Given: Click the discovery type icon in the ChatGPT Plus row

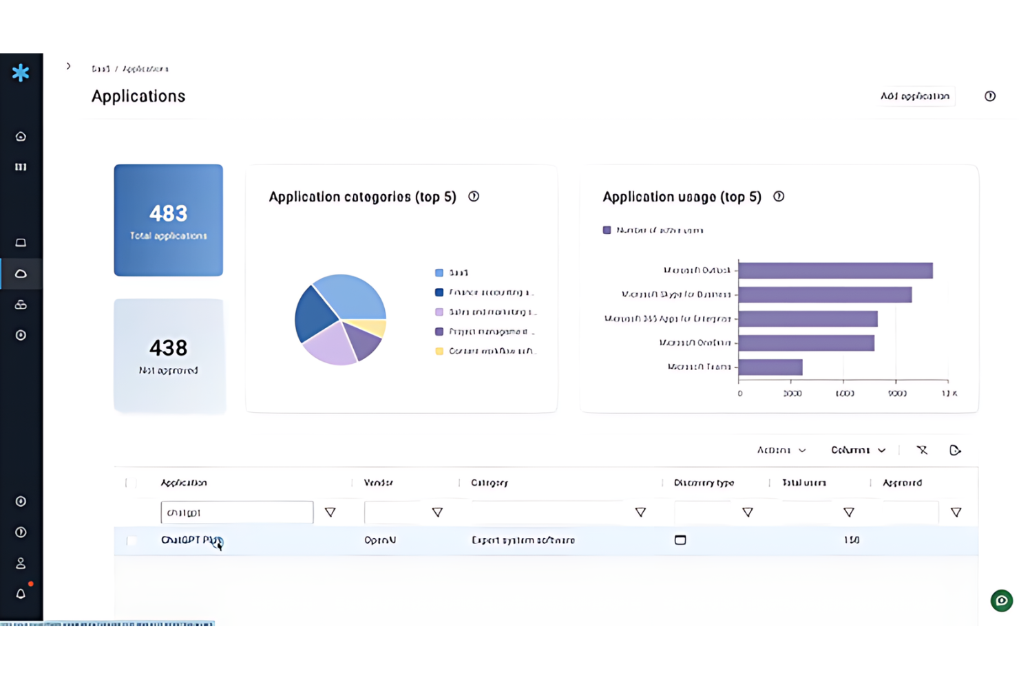Looking at the screenshot, I should point(680,540).
